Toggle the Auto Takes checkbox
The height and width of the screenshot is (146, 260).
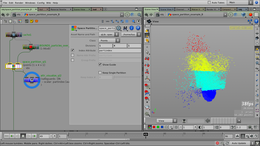(209, 2)
